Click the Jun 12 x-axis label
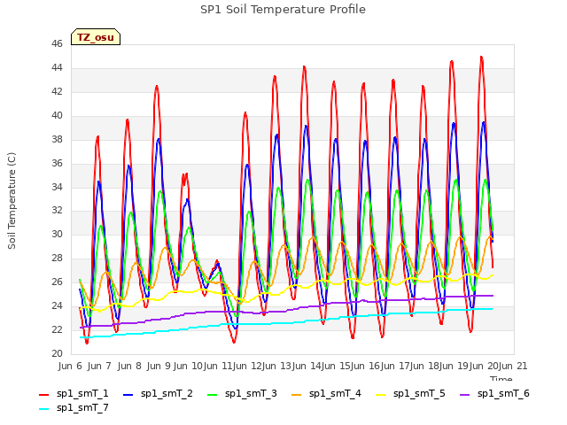The height and width of the screenshot is (425, 567). (247, 366)
